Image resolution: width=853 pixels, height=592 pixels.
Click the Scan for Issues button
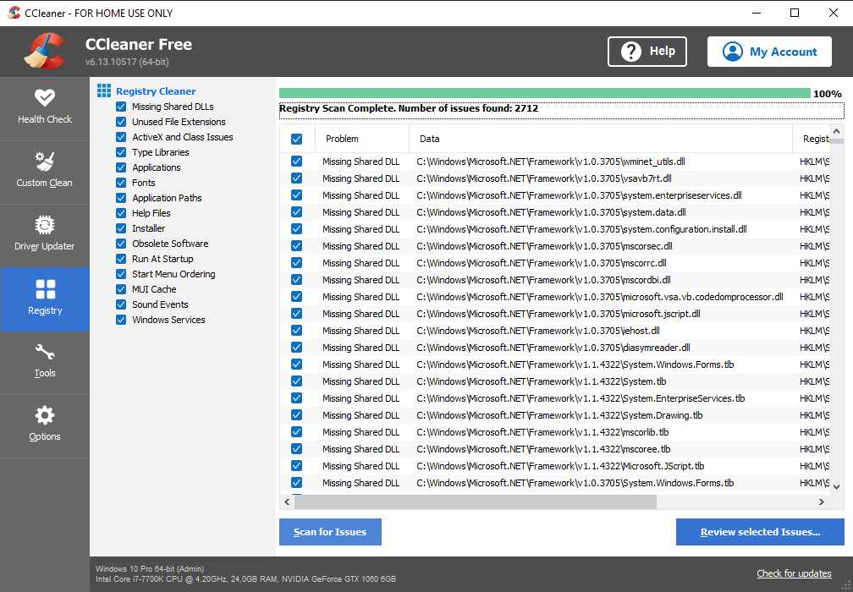point(330,532)
